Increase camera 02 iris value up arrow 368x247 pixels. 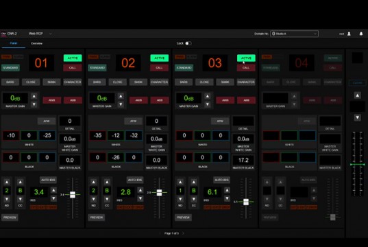(x=140, y=190)
